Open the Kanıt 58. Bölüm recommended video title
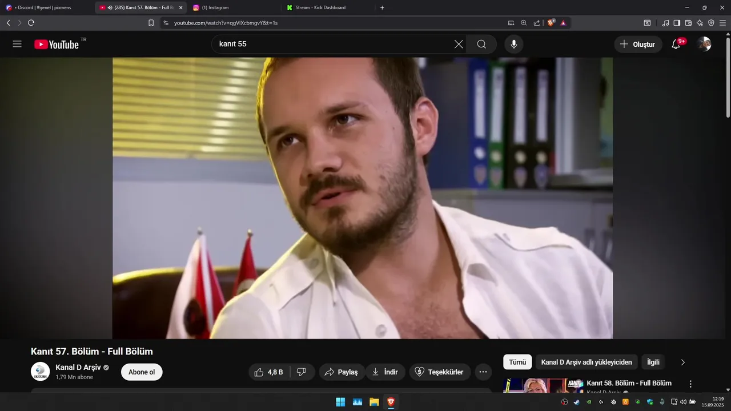 pyautogui.click(x=629, y=383)
